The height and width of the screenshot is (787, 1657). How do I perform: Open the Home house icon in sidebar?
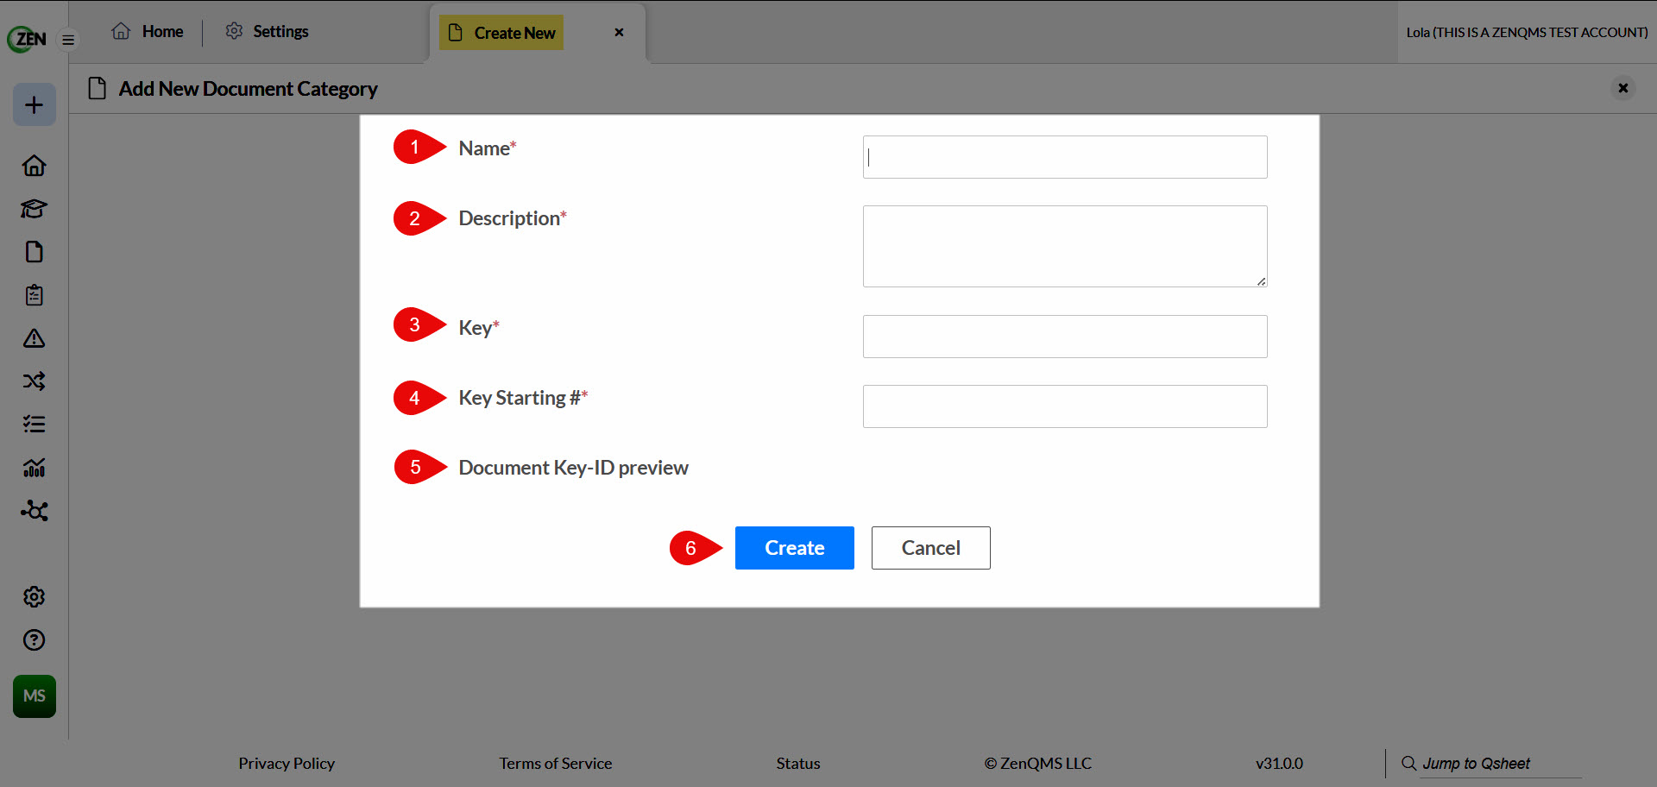click(x=35, y=166)
